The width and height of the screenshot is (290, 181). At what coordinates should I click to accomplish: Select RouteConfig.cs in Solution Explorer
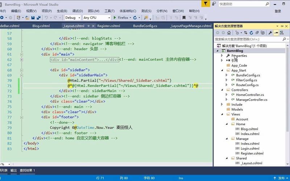click(x=247, y=85)
